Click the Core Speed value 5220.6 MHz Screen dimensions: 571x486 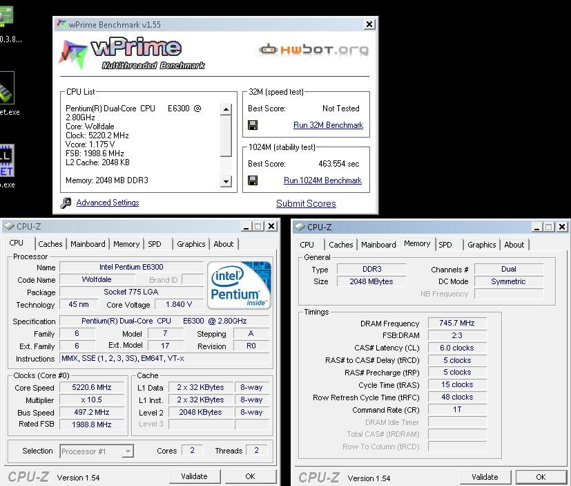[x=92, y=387]
